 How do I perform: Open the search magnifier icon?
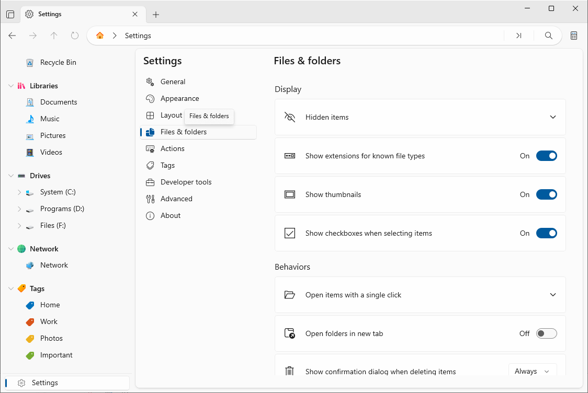tap(548, 36)
